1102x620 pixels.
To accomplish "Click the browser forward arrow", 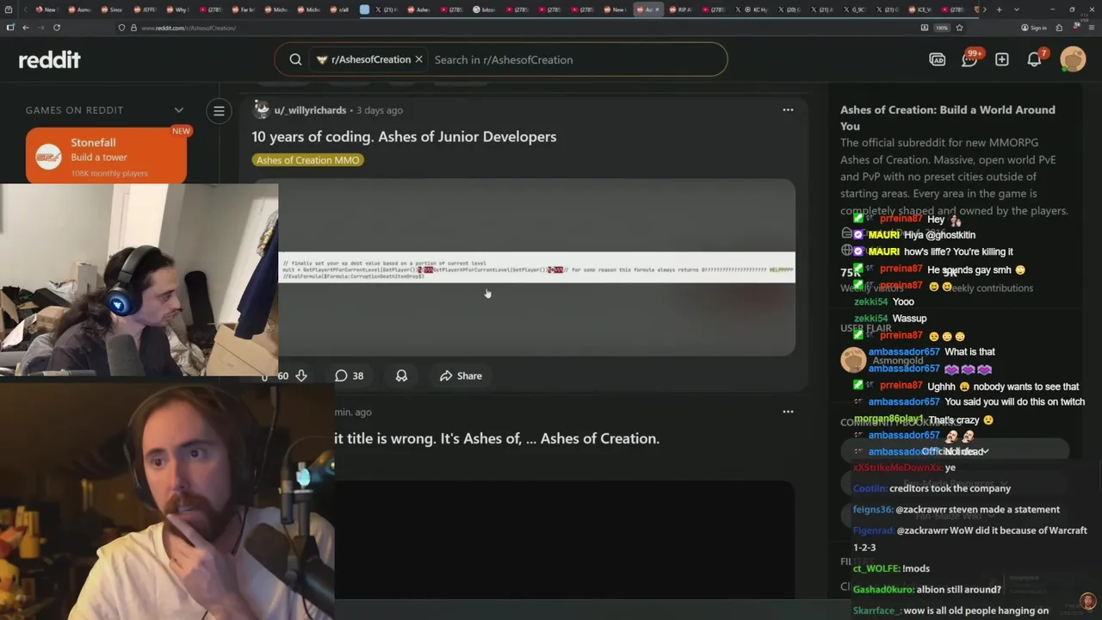I will 41,28.
